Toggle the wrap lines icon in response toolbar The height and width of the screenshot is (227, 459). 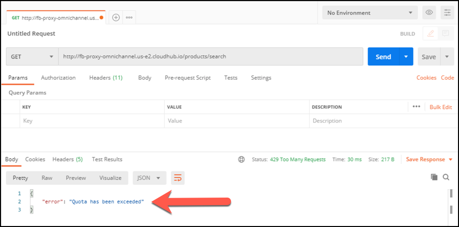[x=178, y=178]
